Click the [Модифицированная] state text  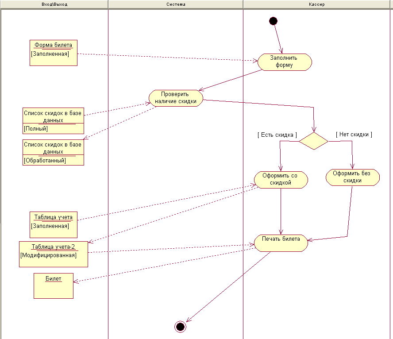(48, 255)
